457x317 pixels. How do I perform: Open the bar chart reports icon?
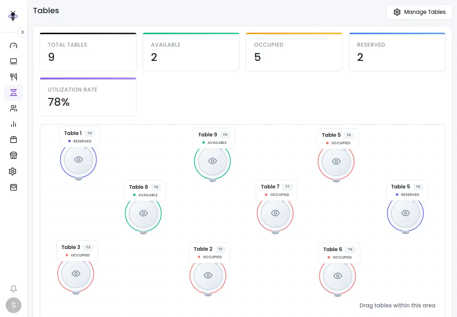tap(14, 124)
